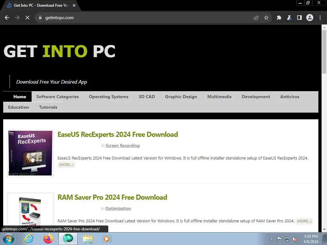Share this page icon
This screenshot has height=245, width=327.
[256, 18]
